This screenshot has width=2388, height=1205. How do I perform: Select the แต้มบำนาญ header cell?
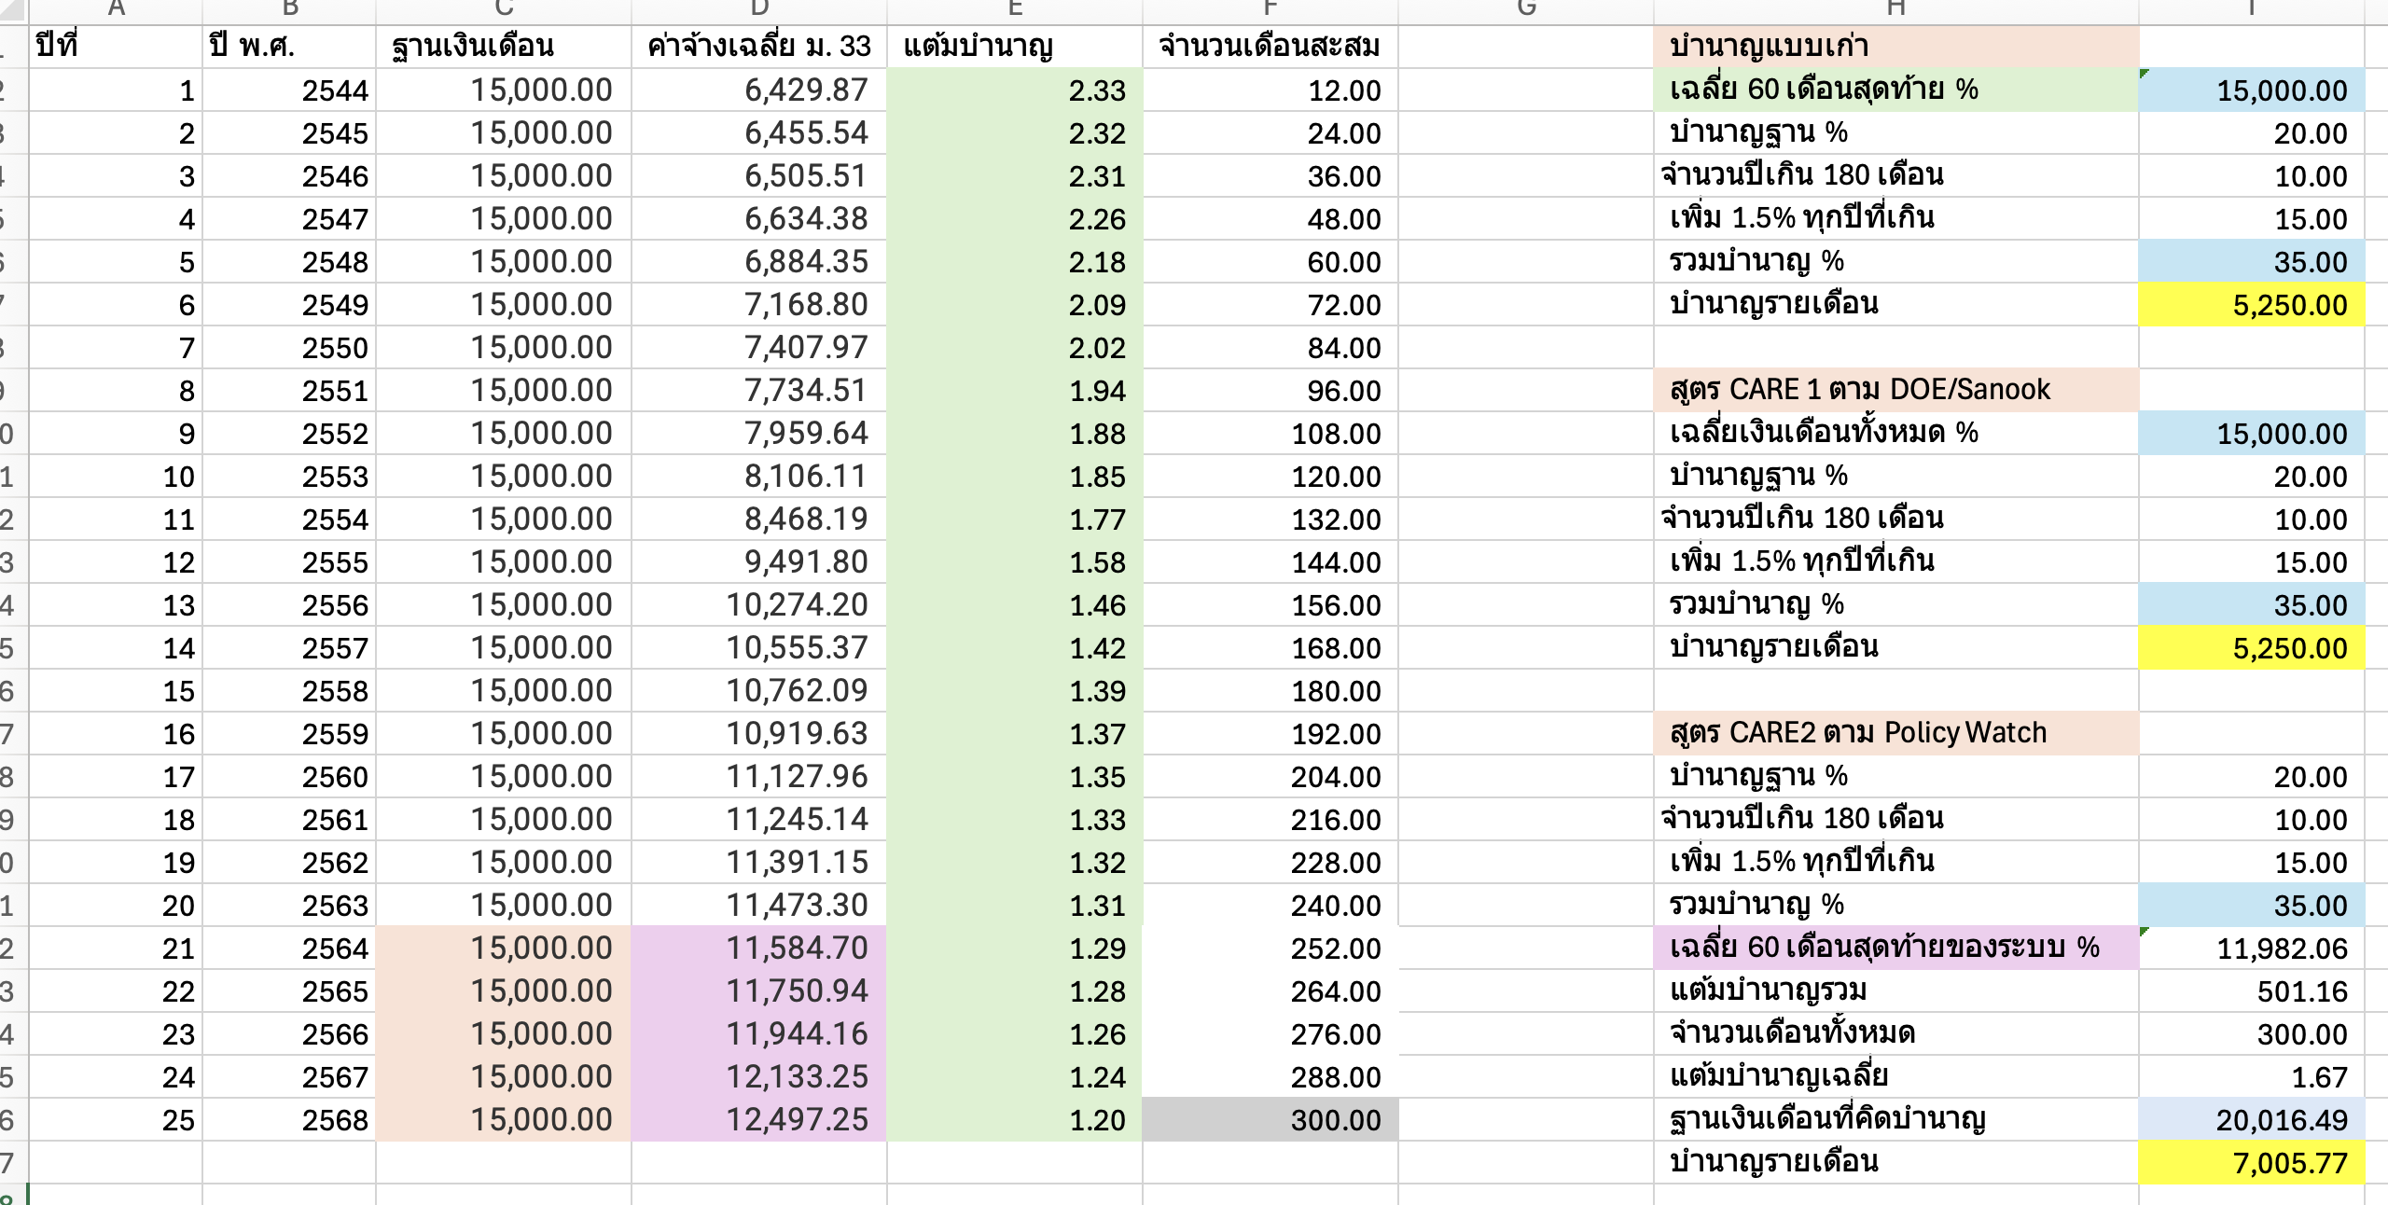(1014, 46)
